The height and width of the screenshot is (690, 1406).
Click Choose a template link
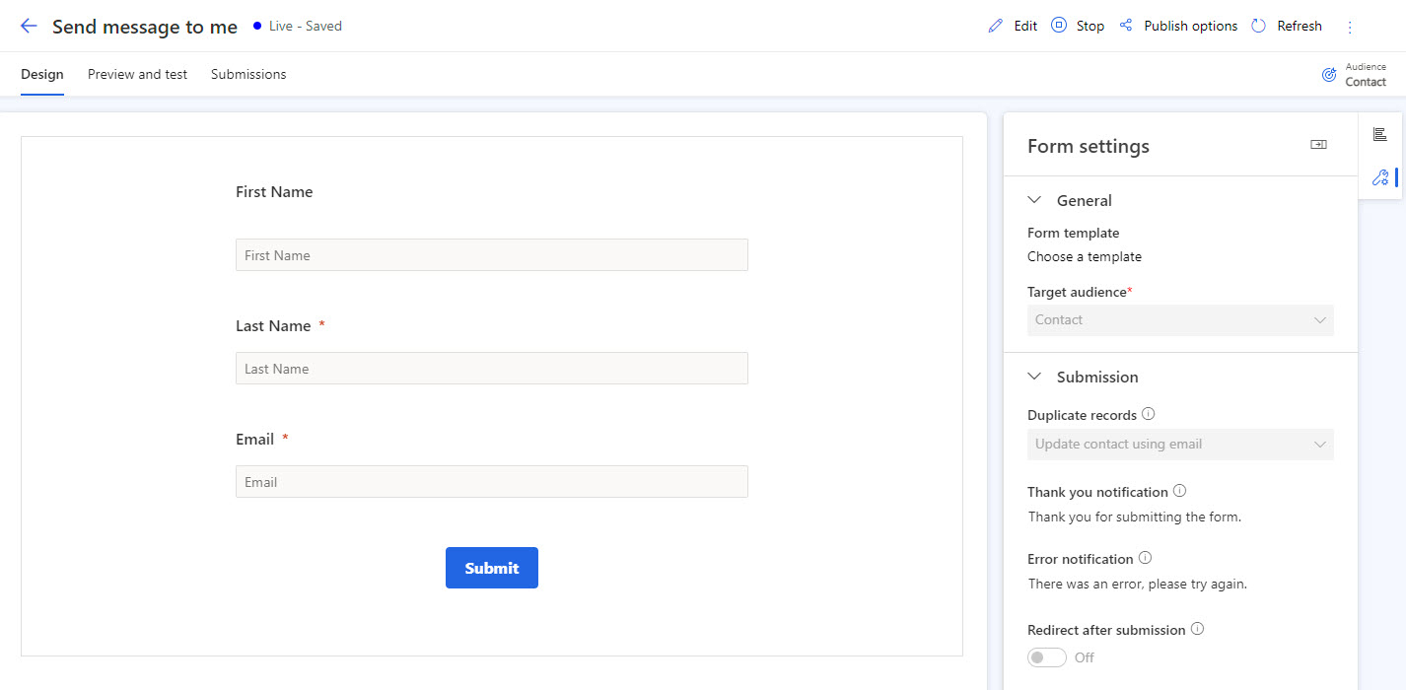[x=1085, y=256]
